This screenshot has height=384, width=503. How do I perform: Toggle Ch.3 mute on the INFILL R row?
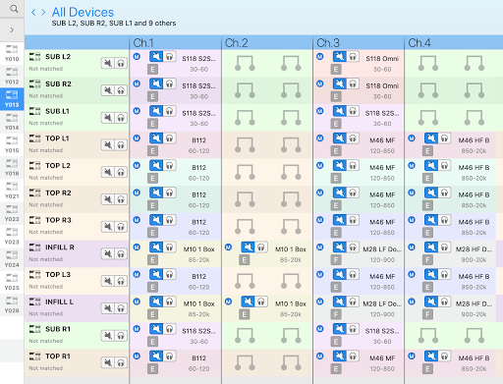pyautogui.click(x=340, y=247)
